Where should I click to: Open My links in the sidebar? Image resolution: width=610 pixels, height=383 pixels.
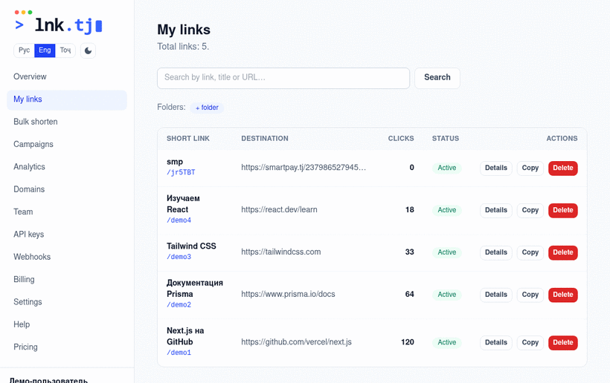coord(67,99)
